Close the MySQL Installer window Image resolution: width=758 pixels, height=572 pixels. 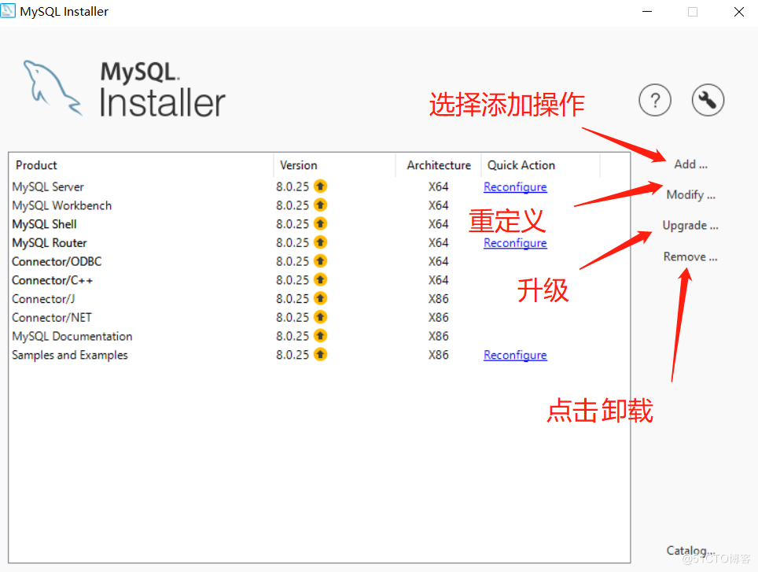coord(738,12)
